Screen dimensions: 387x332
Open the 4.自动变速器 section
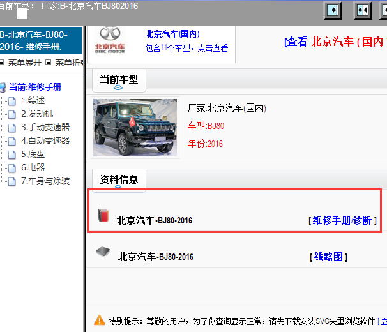pos(45,140)
